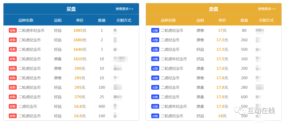
Task: Click 收购 badge in the 270元 row
Action: tap(13, 97)
